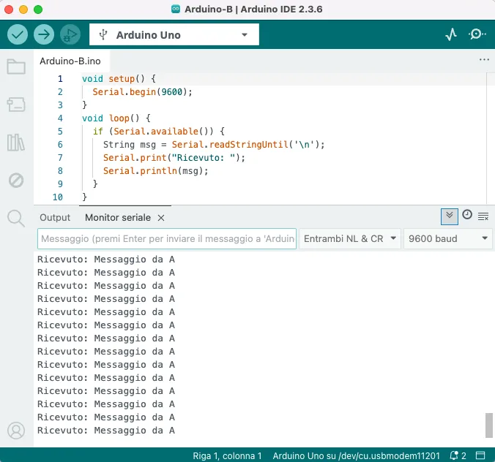The height and width of the screenshot is (462, 495).
Task: Click 'void loop() {' code line
Action: (116, 118)
